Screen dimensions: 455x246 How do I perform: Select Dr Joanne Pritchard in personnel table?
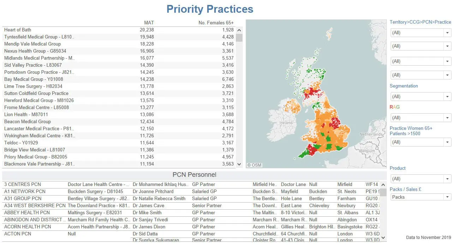(153, 191)
